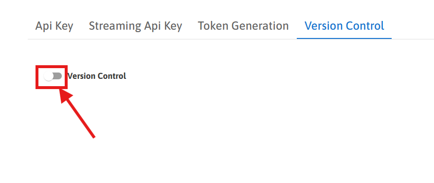Click the gray track of Version Control switch
The height and width of the screenshot is (183, 434).
[57, 76]
